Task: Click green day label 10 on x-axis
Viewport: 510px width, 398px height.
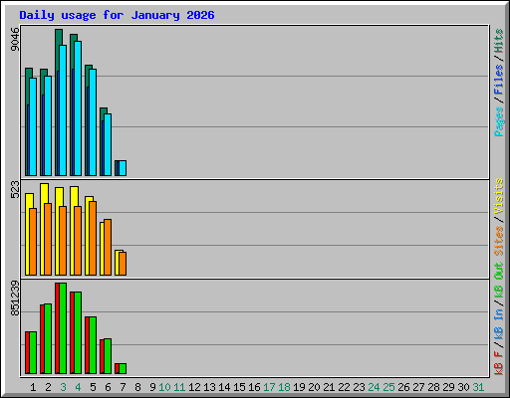Action: (164, 387)
